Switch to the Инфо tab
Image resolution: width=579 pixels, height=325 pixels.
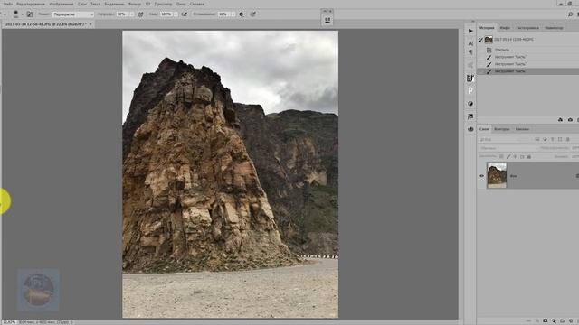505,28
